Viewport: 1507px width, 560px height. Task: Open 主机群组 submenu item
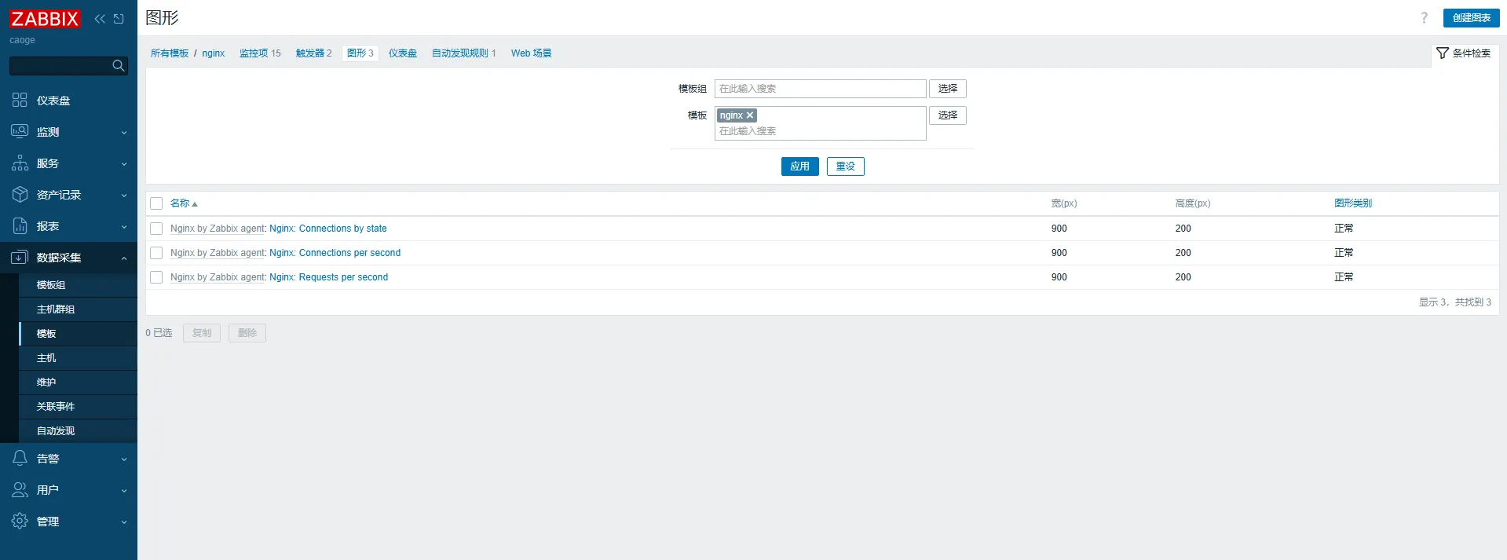[79, 309]
